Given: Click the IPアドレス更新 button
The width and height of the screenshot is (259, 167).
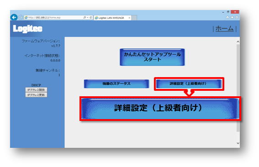Looking at the screenshot, I should pos(36,95).
